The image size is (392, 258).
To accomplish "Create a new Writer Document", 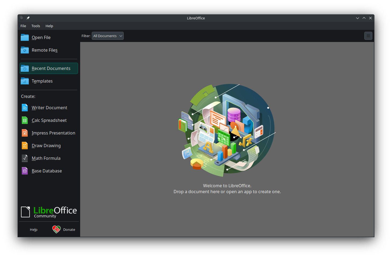I will [49, 108].
